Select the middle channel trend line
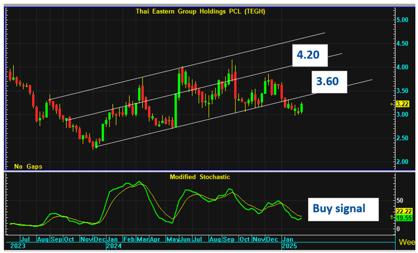This screenshot has height=253, width=418. [205, 86]
